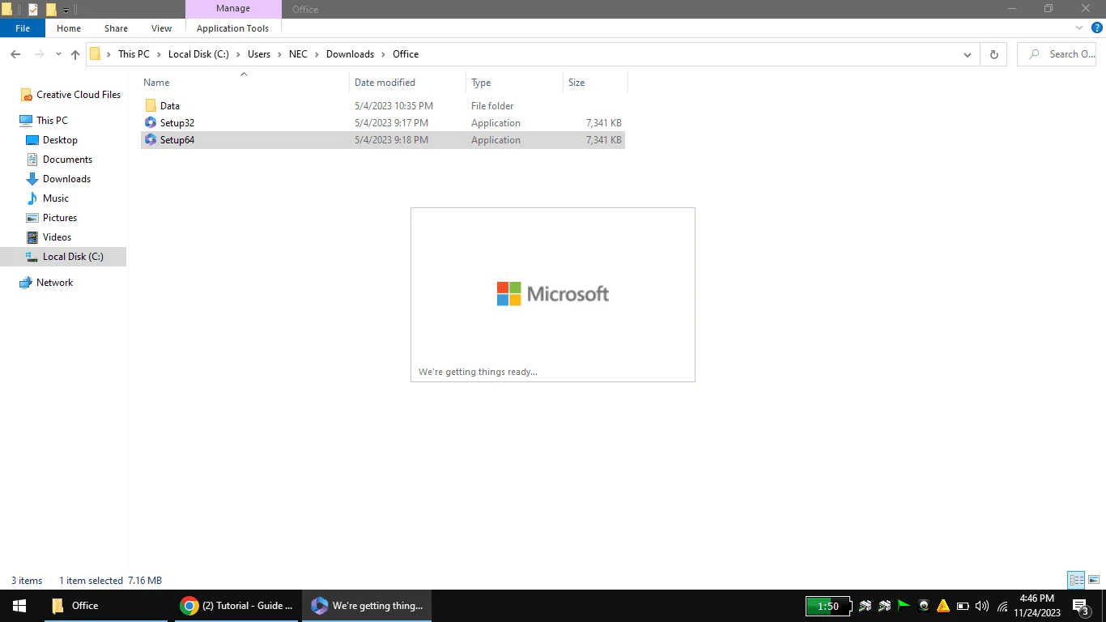Expand the chevron after Downloads breadcrumb
The width and height of the screenshot is (1106, 622).
click(x=384, y=54)
